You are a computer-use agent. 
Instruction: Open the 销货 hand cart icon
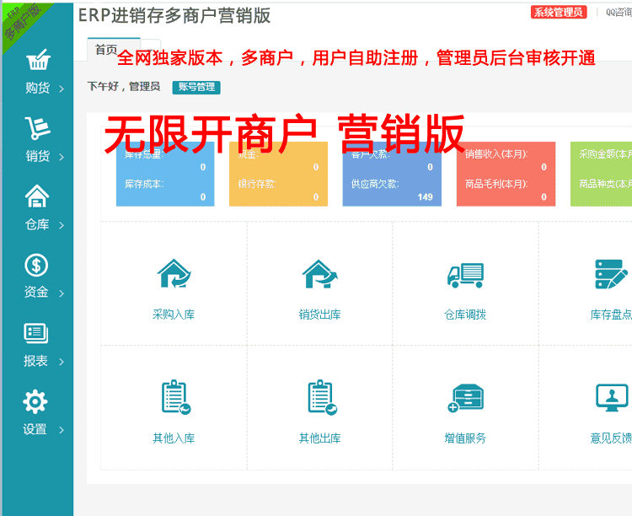point(37,128)
